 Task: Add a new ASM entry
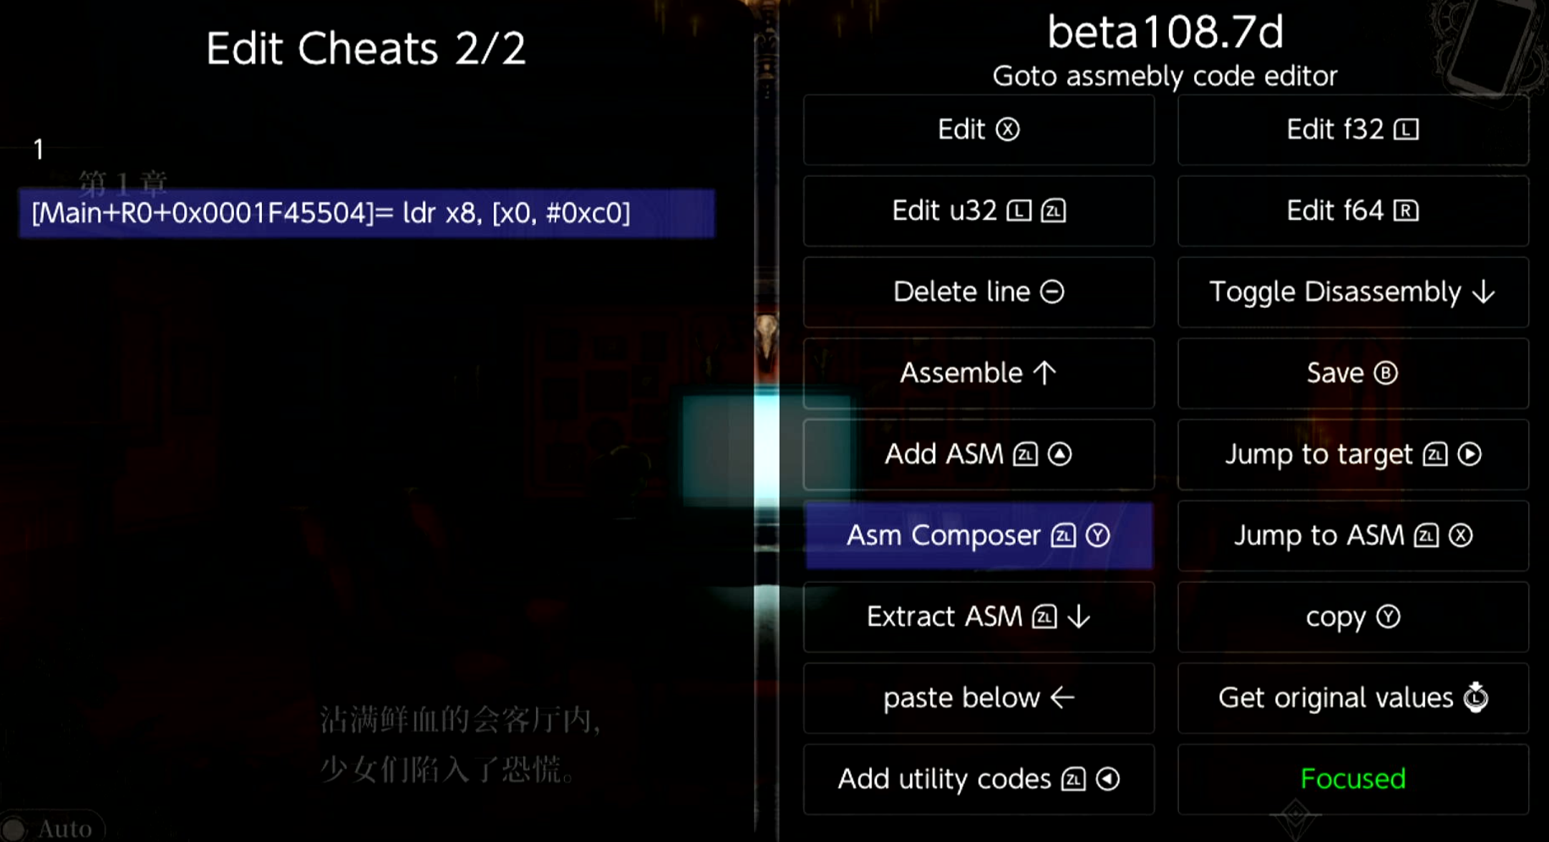[x=979, y=455]
